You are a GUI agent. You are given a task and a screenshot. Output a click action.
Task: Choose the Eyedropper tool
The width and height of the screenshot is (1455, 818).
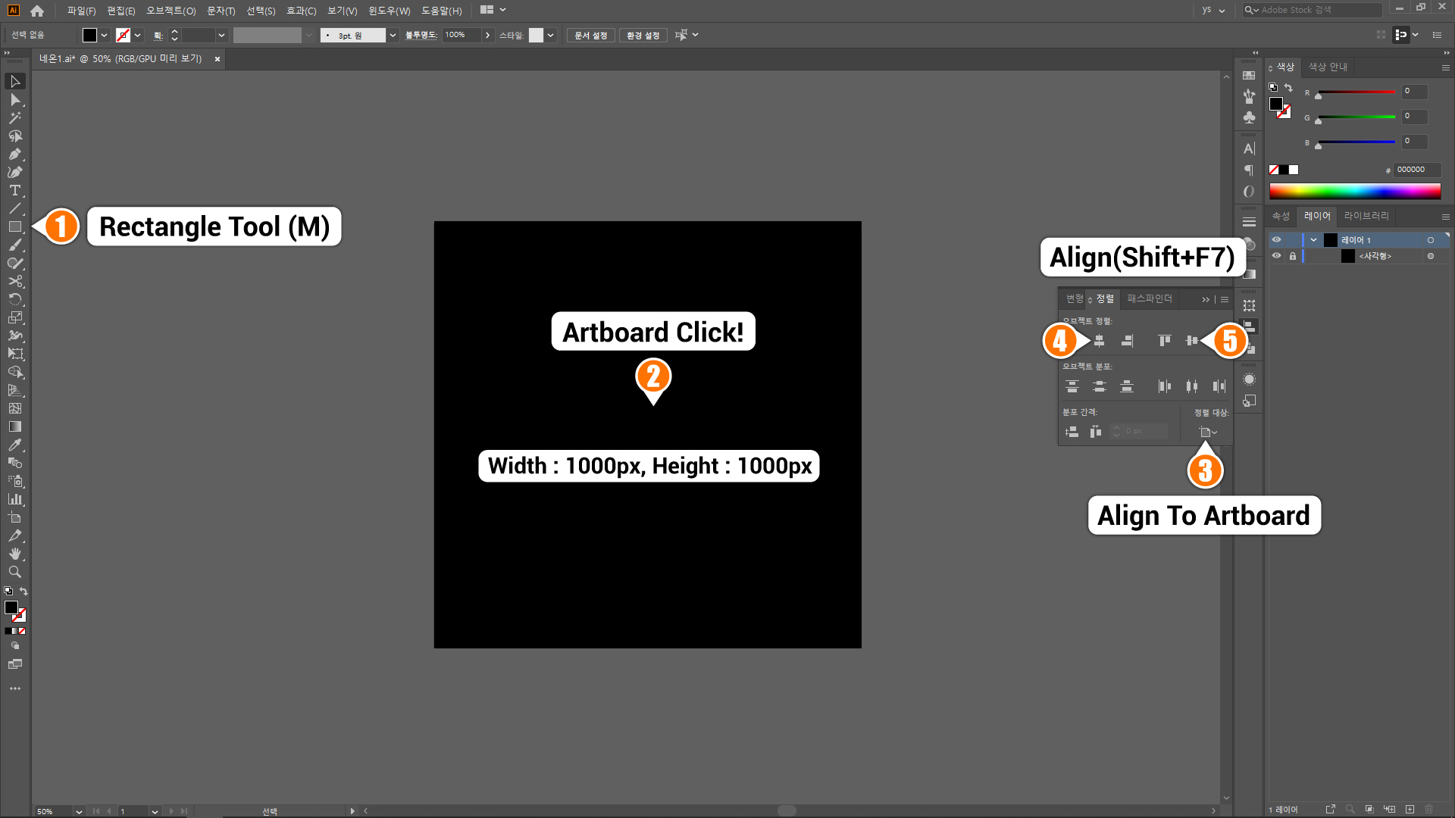pyautogui.click(x=14, y=445)
